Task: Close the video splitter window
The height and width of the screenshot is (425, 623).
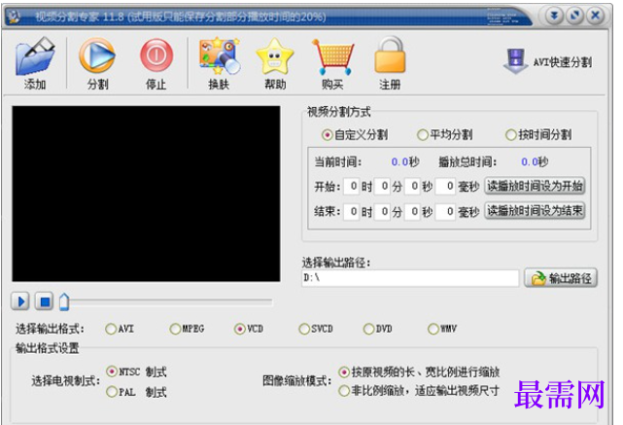Action: tap(595, 16)
